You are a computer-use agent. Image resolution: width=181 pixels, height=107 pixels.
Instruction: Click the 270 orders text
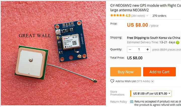point(159,16)
